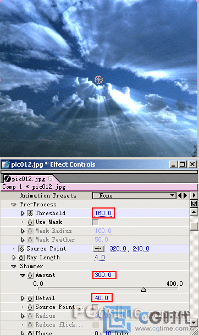Enable the Shimmer Source Point checkbox
The image size is (199, 336).
(x=96, y=307)
